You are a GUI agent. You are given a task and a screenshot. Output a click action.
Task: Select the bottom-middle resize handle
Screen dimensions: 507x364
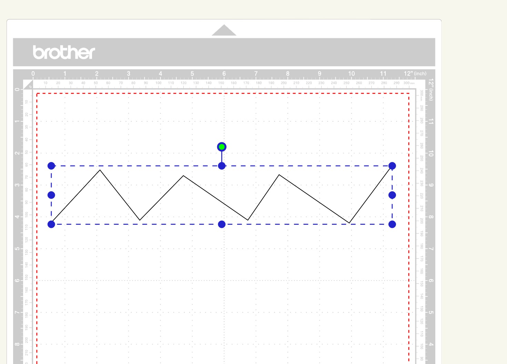222,224
